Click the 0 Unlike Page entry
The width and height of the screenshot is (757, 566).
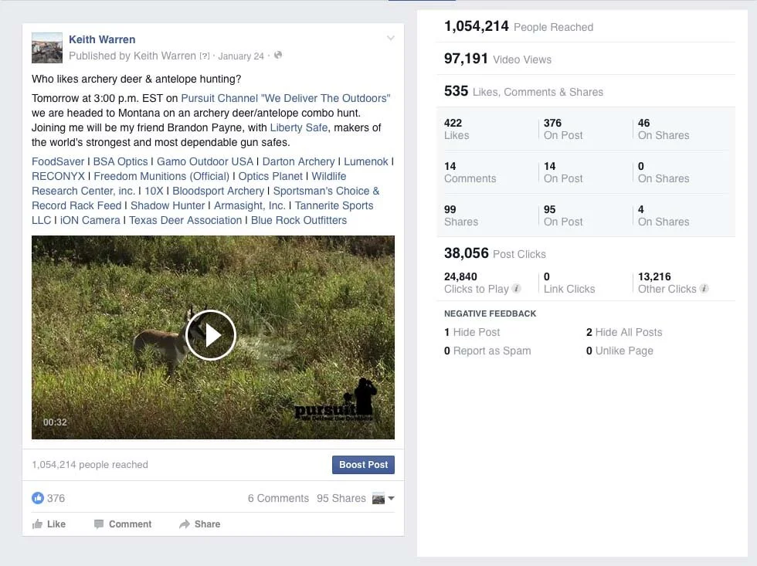tap(620, 351)
